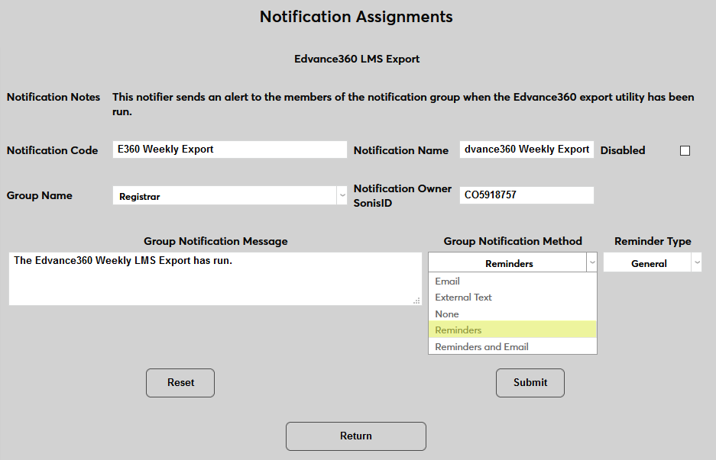Pick the highlighted Reminders option
Image resolution: width=716 pixels, height=460 pixels.
[512, 330]
